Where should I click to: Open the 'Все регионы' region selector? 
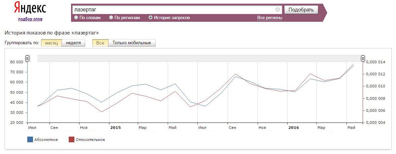[270, 18]
